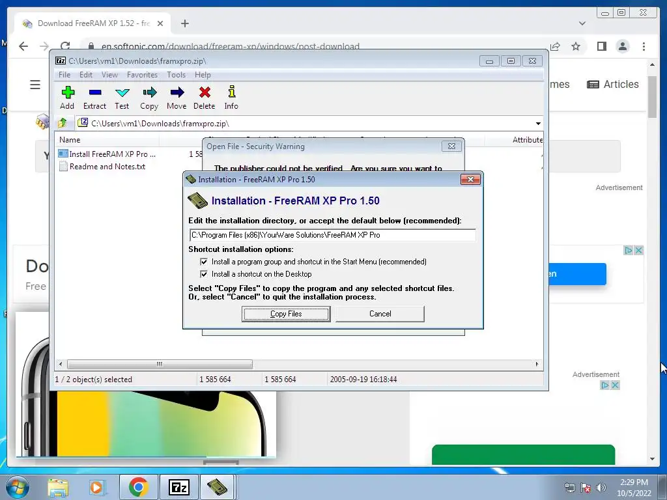Image resolution: width=667 pixels, height=500 pixels.
Task: Open the Windows Start menu
Action: pyautogui.click(x=18, y=487)
